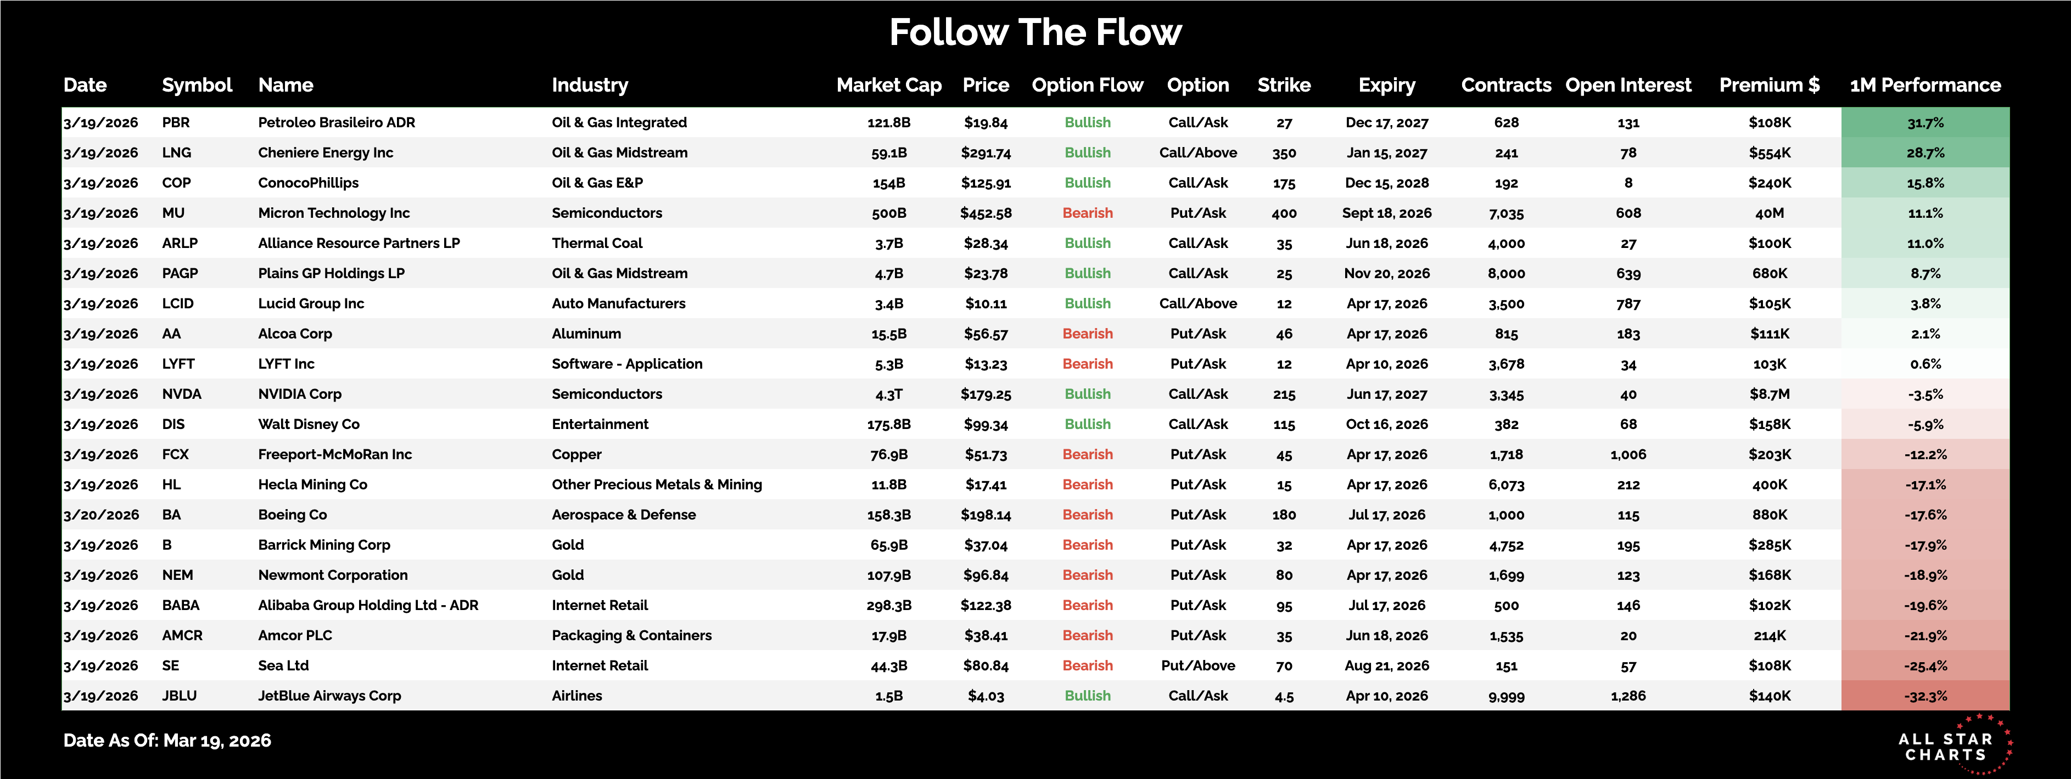
Task: Click Sea Ltd's -25.4% performance cell
Action: [1925, 666]
